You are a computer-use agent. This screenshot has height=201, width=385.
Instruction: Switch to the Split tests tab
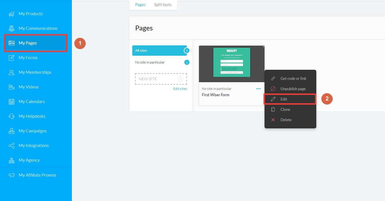click(x=162, y=5)
